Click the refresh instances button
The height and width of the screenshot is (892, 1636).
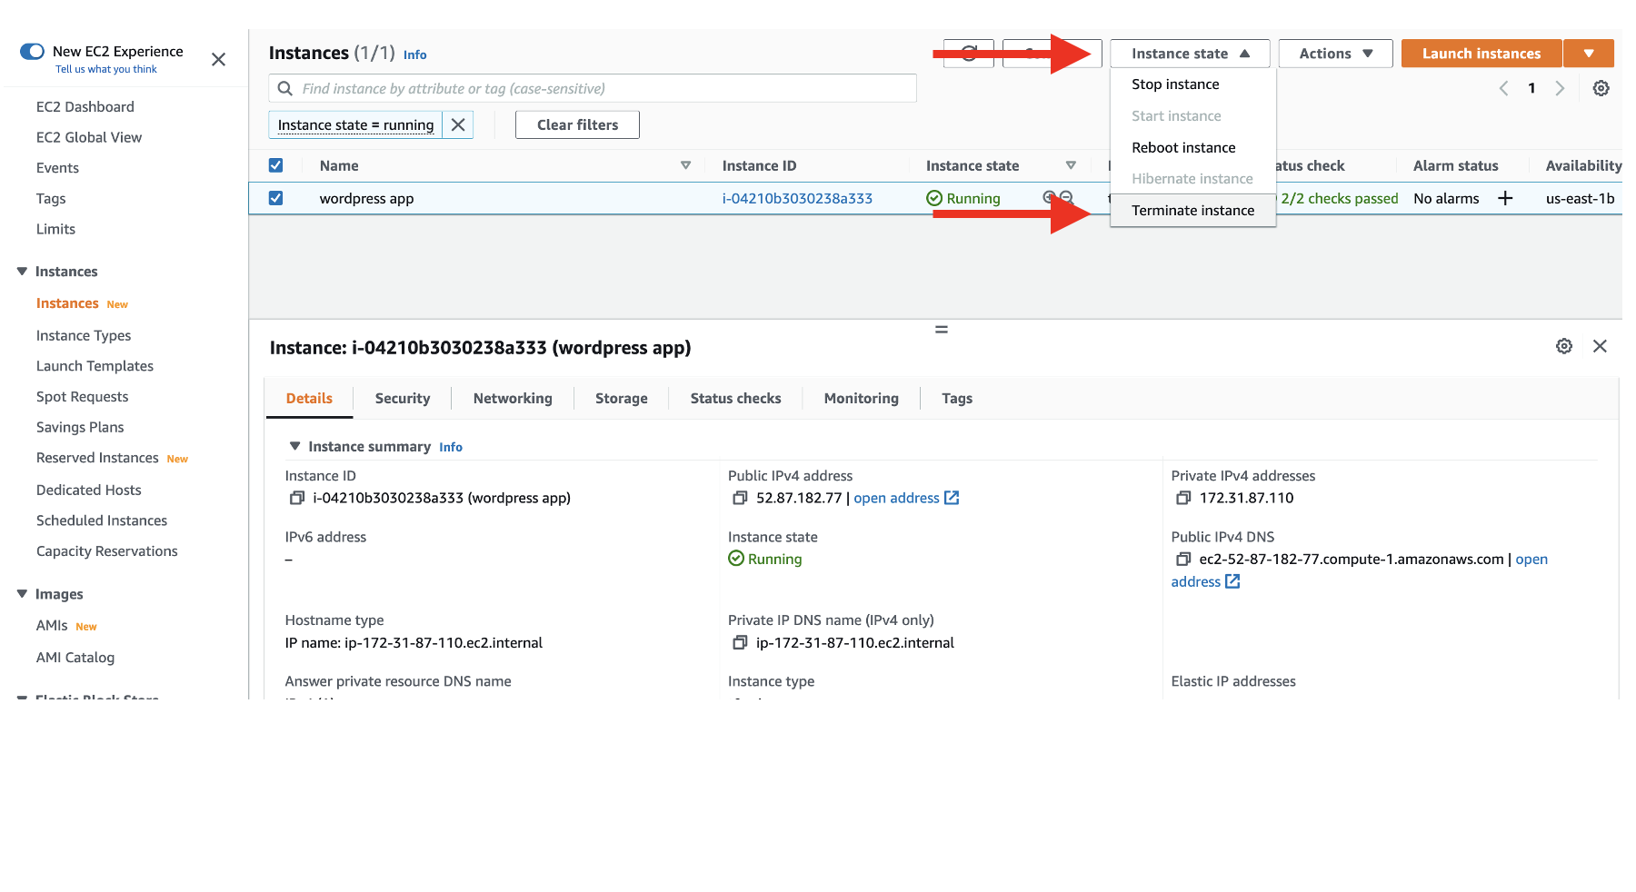pos(969,54)
